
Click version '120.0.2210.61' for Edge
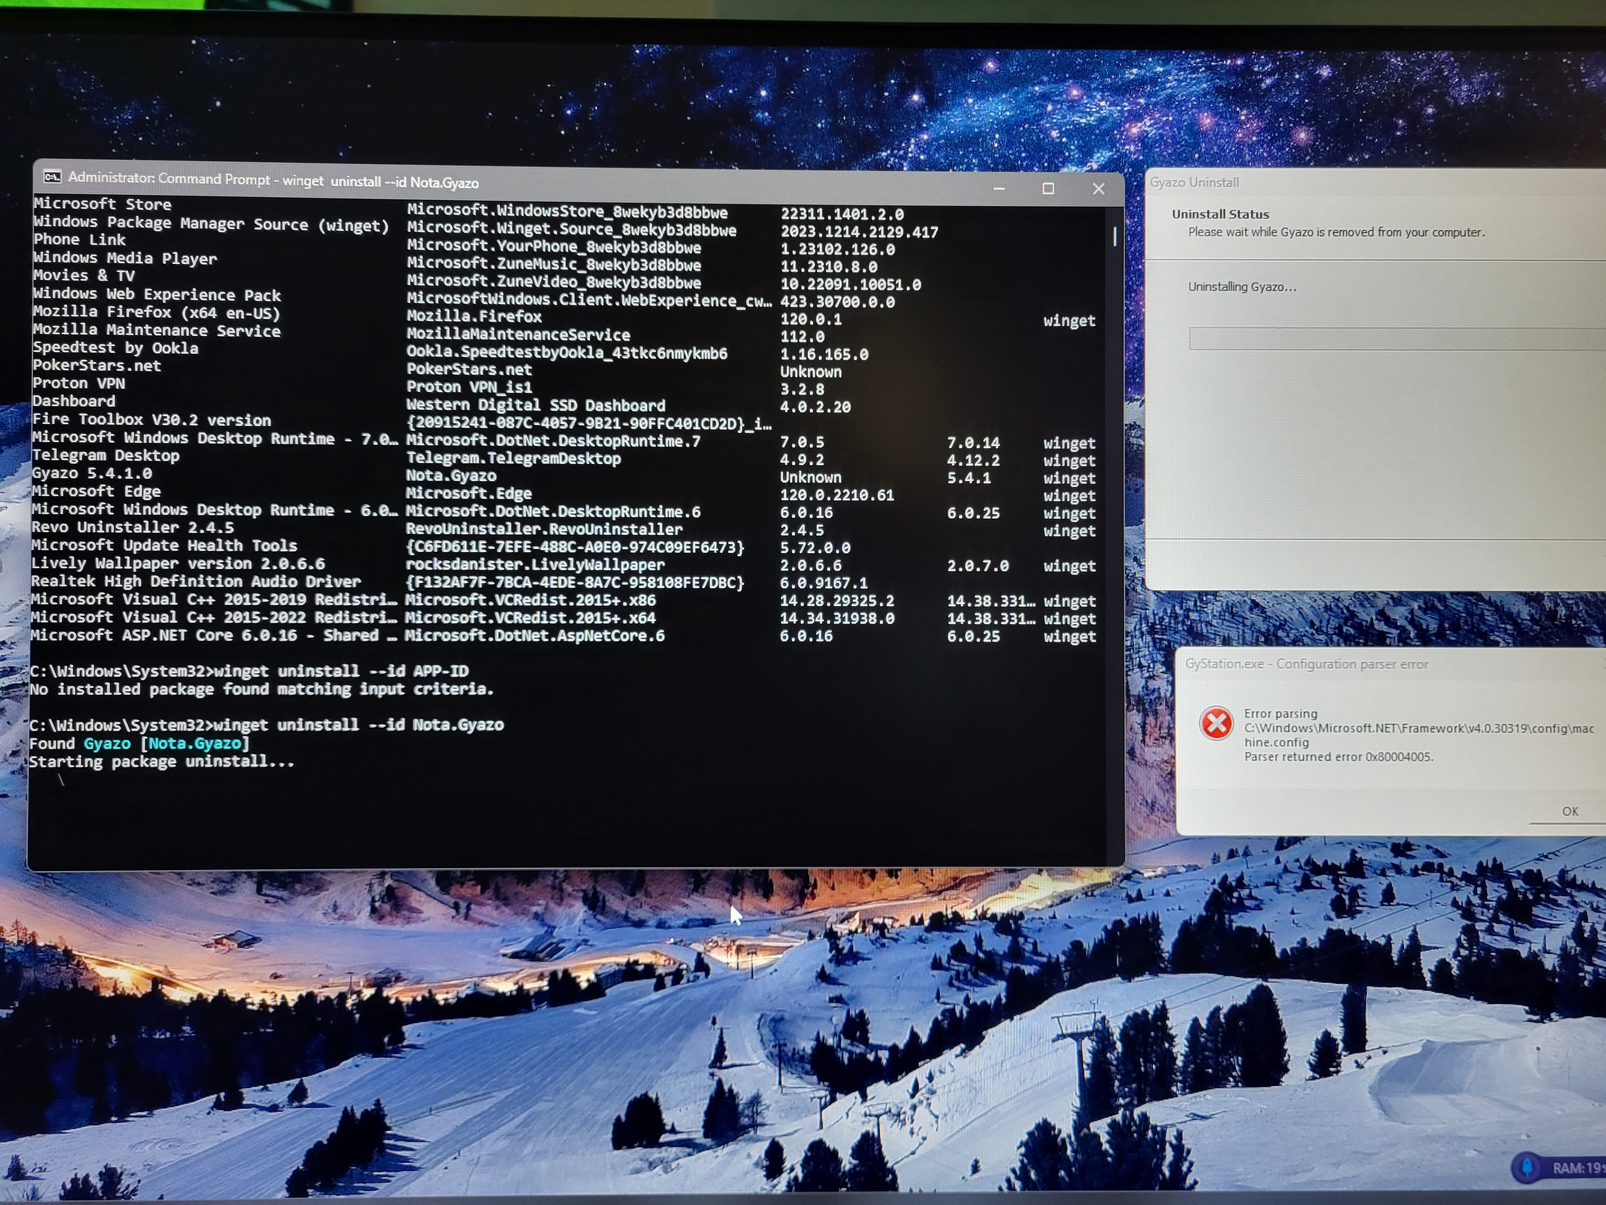[837, 495]
